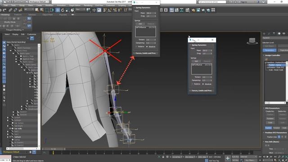Open the key filter Selected dropdown
Screen dimensions: 288x162
(248, 157)
